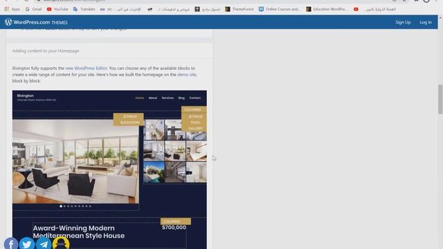Open the ThemeForest bookmark
The height and width of the screenshot is (249, 443).
239,9
